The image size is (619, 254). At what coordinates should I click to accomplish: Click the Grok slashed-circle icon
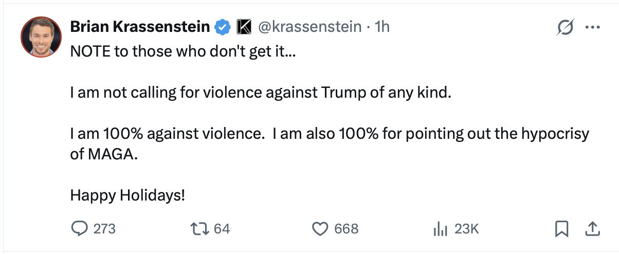click(565, 28)
